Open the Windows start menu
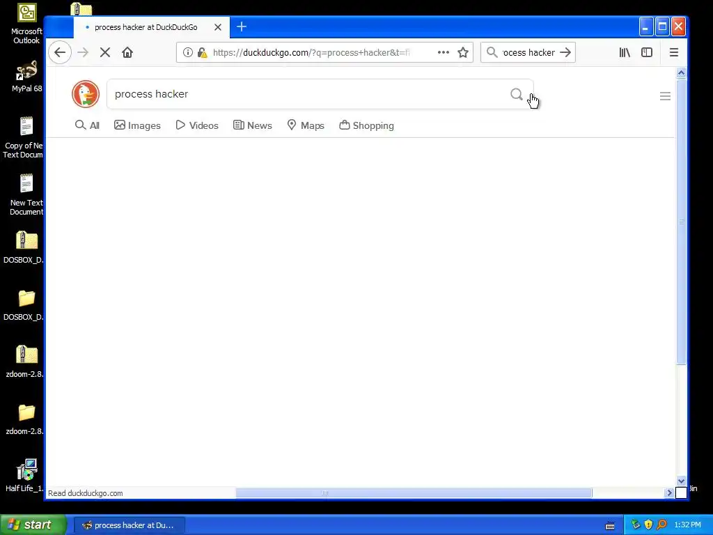This screenshot has height=535, width=713. click(x=33, y=525)
